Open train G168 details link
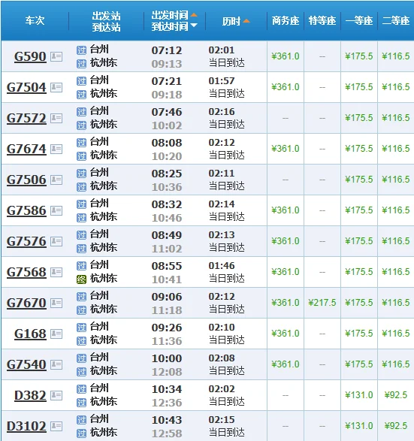The height and width of the screenshot is (441, 414). pos(30,334)
